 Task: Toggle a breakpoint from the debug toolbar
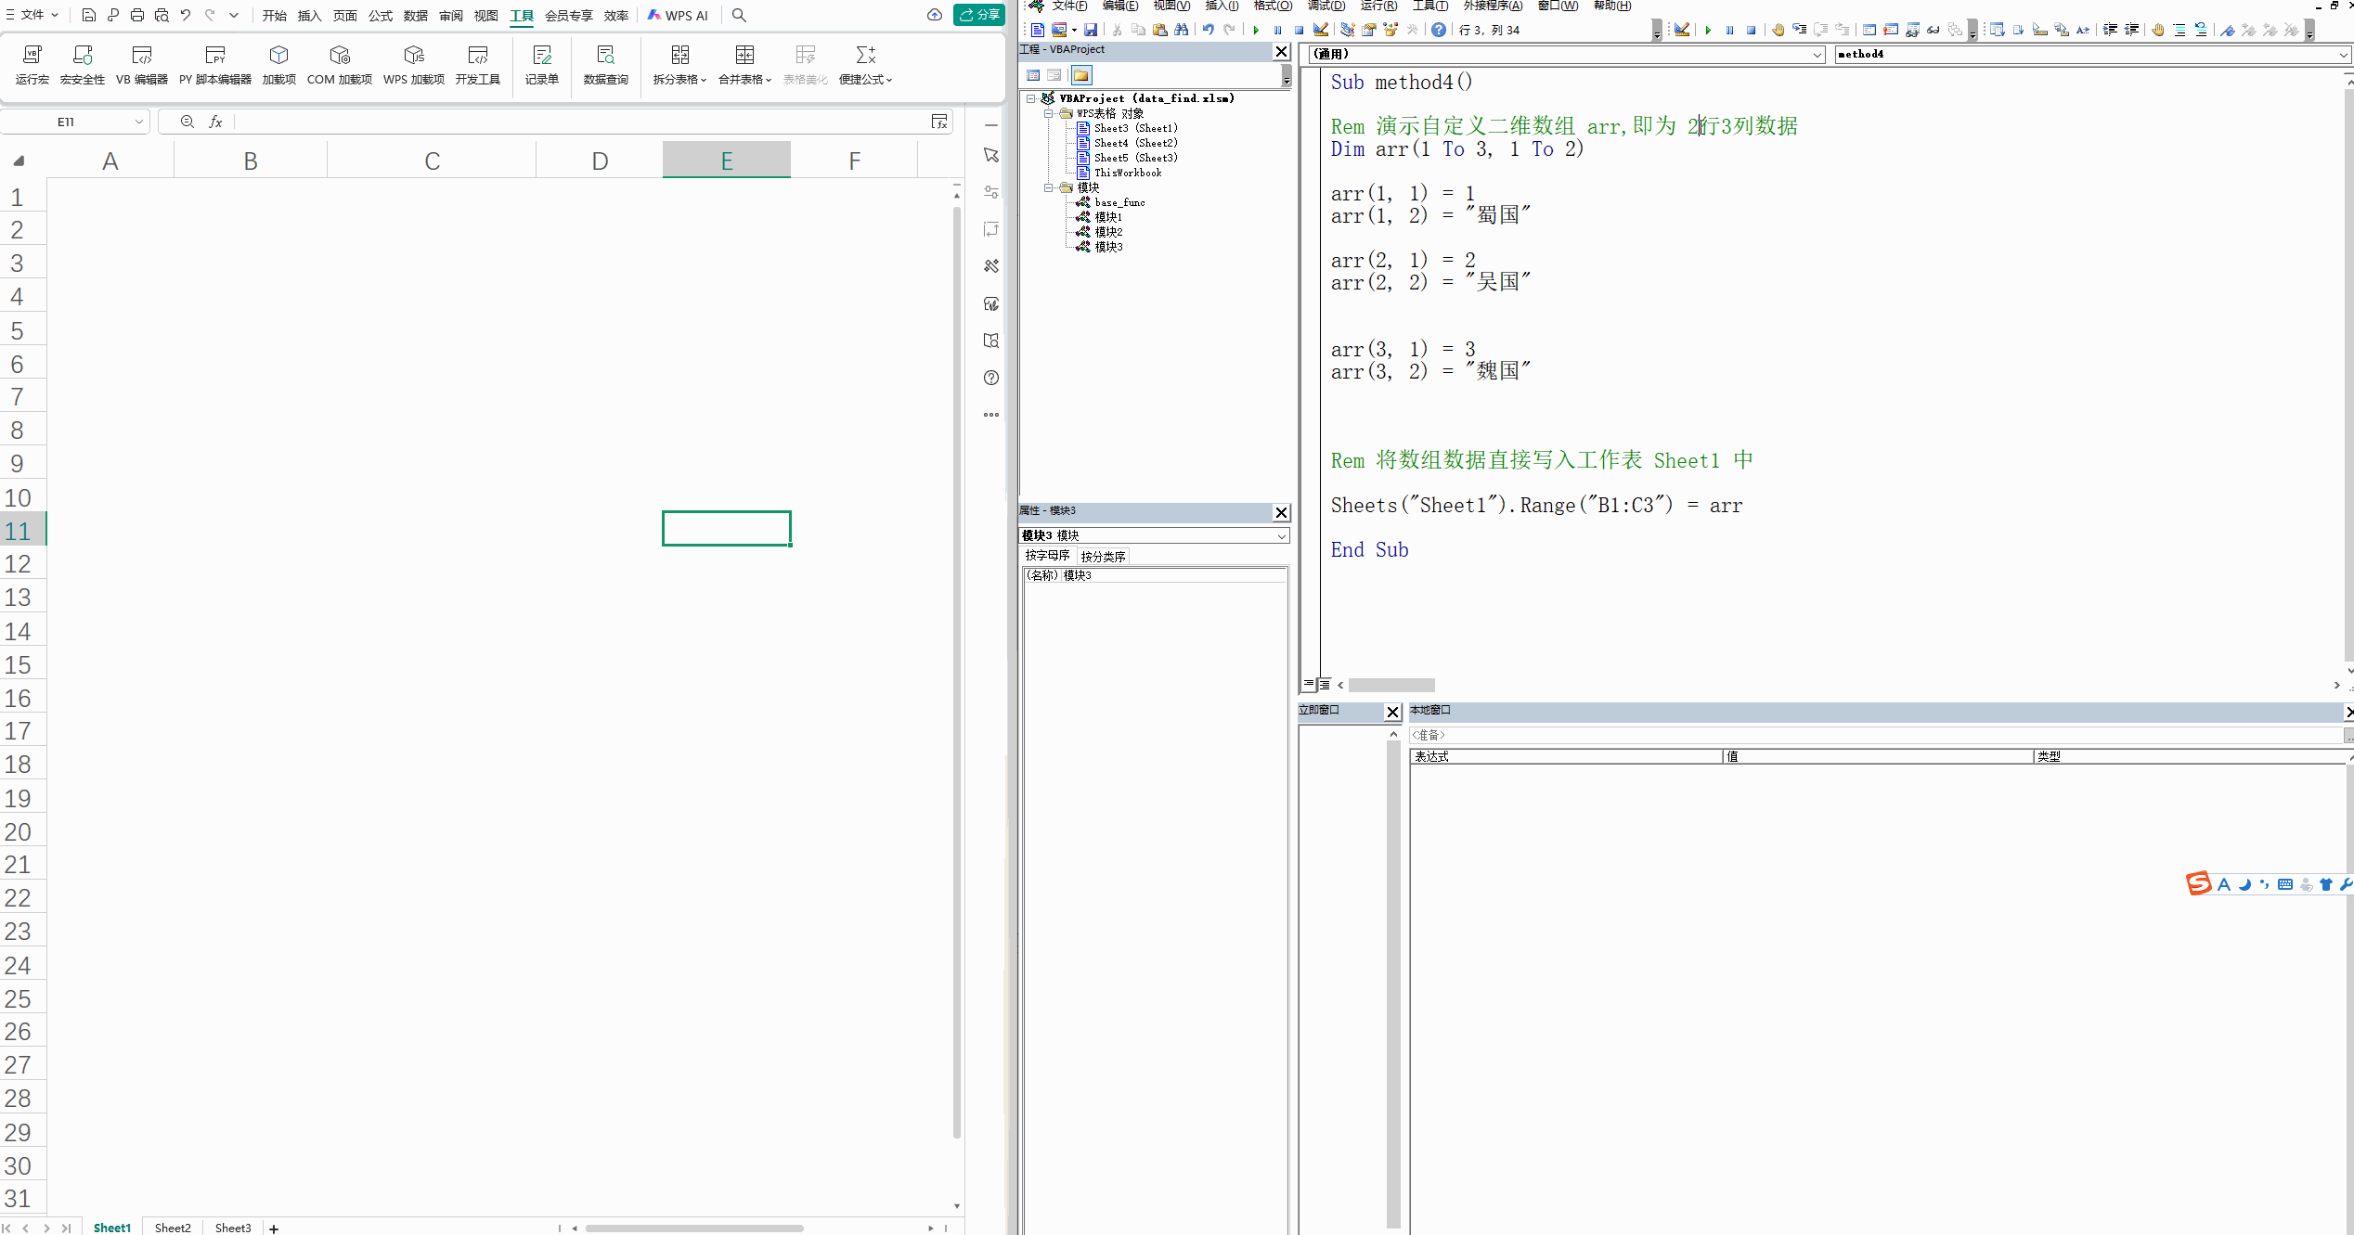point(1778,30)
